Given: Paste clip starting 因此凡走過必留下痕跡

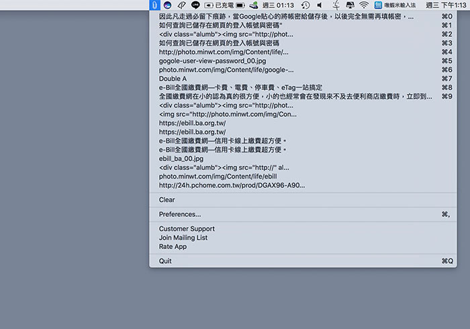Looking at the screenshot, I should coord(303,17).
